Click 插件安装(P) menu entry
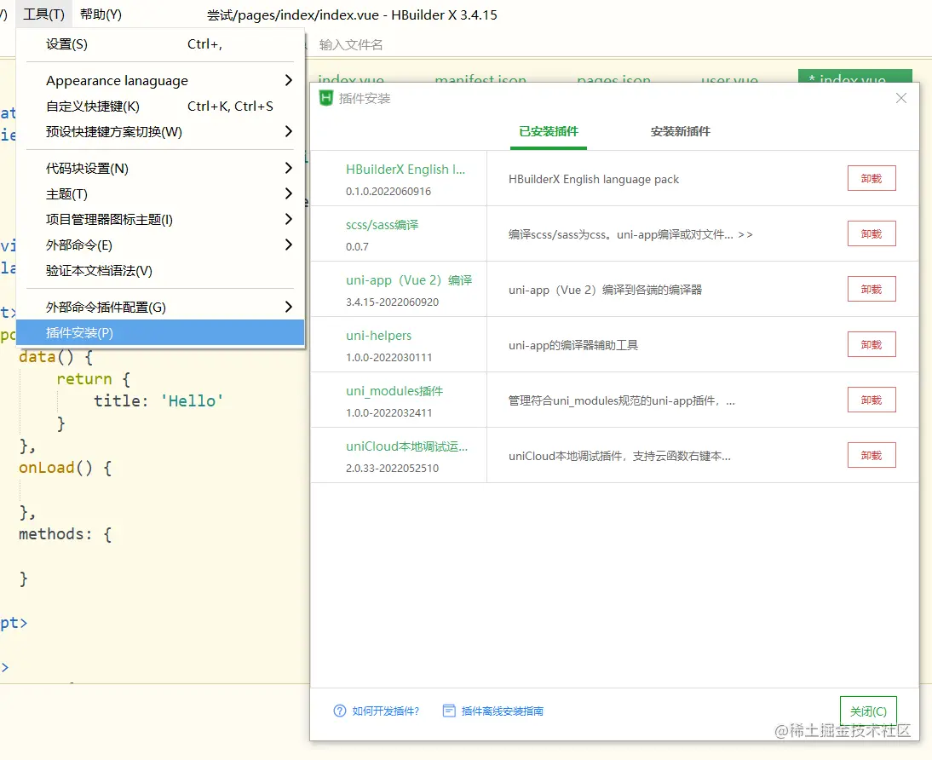Image resolution: width=932 pixels, height=760 pixels. coord(160,332)
